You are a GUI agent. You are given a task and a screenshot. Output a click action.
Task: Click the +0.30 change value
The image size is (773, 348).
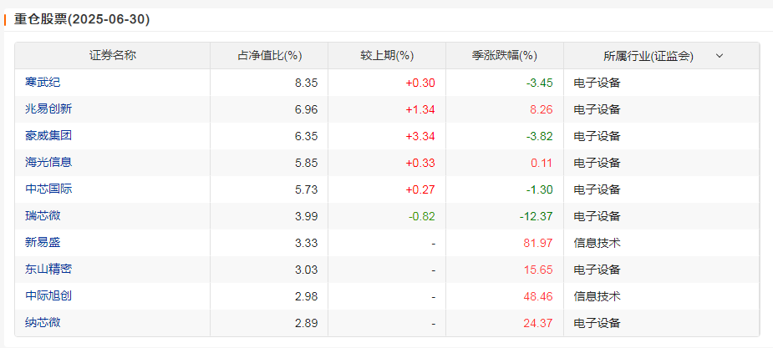[x=420, y=83]
